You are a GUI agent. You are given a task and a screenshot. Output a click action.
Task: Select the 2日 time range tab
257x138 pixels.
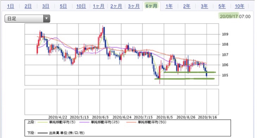pos(28,6)
